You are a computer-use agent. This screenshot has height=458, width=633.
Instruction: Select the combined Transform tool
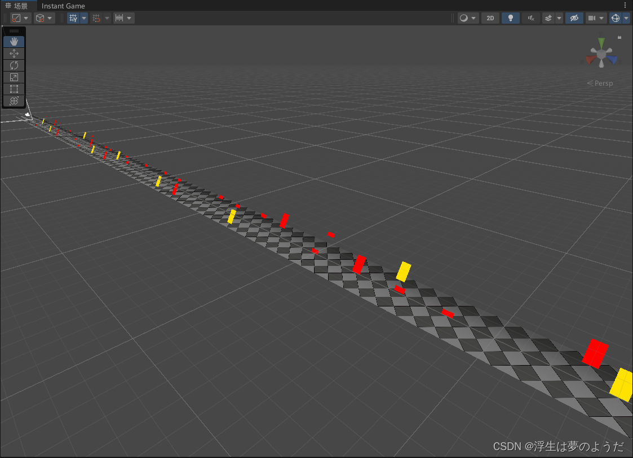tap(14, 101)
